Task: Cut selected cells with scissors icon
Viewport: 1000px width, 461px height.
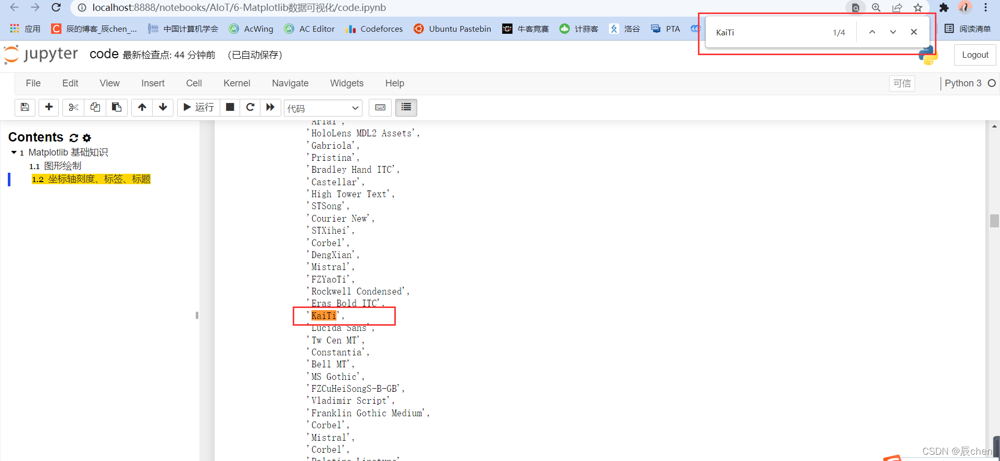Action: 73,107
